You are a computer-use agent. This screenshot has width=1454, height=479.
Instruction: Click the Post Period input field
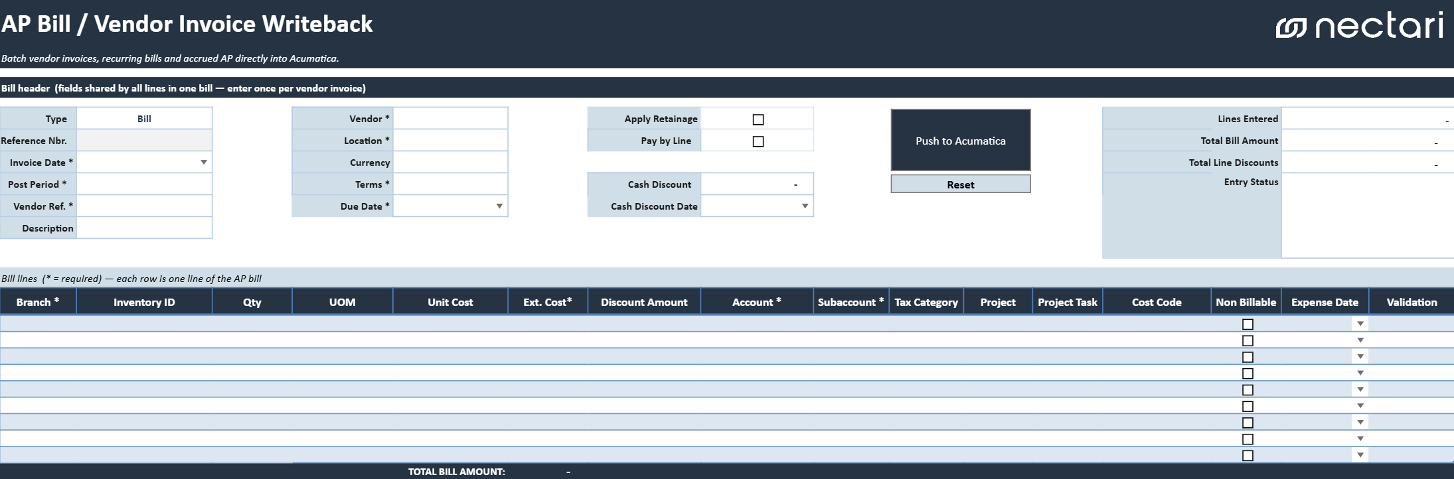click(x=144, y=184)
